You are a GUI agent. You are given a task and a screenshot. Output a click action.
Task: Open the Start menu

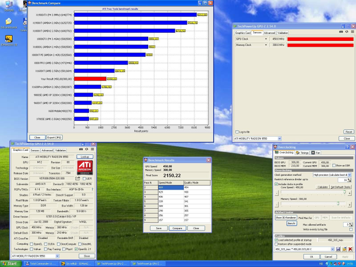click(x=11, y=263)
